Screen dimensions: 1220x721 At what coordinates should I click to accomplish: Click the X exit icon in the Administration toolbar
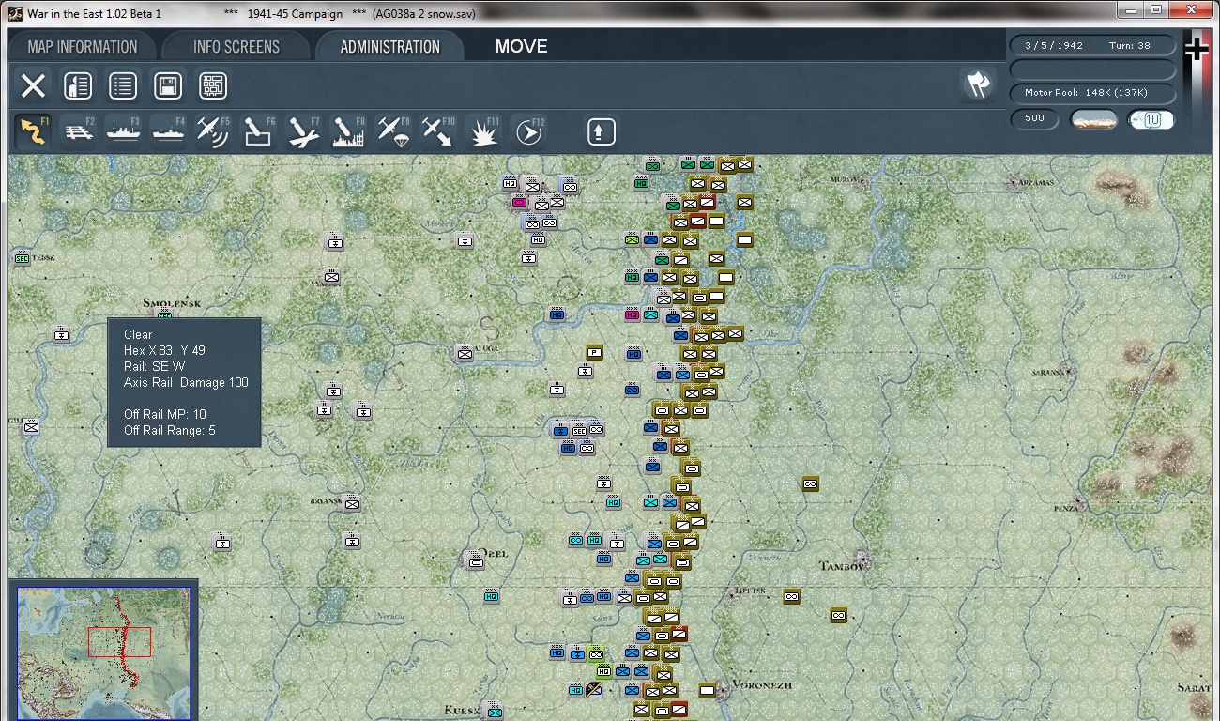pyautogui.click(x=33, y=86)
